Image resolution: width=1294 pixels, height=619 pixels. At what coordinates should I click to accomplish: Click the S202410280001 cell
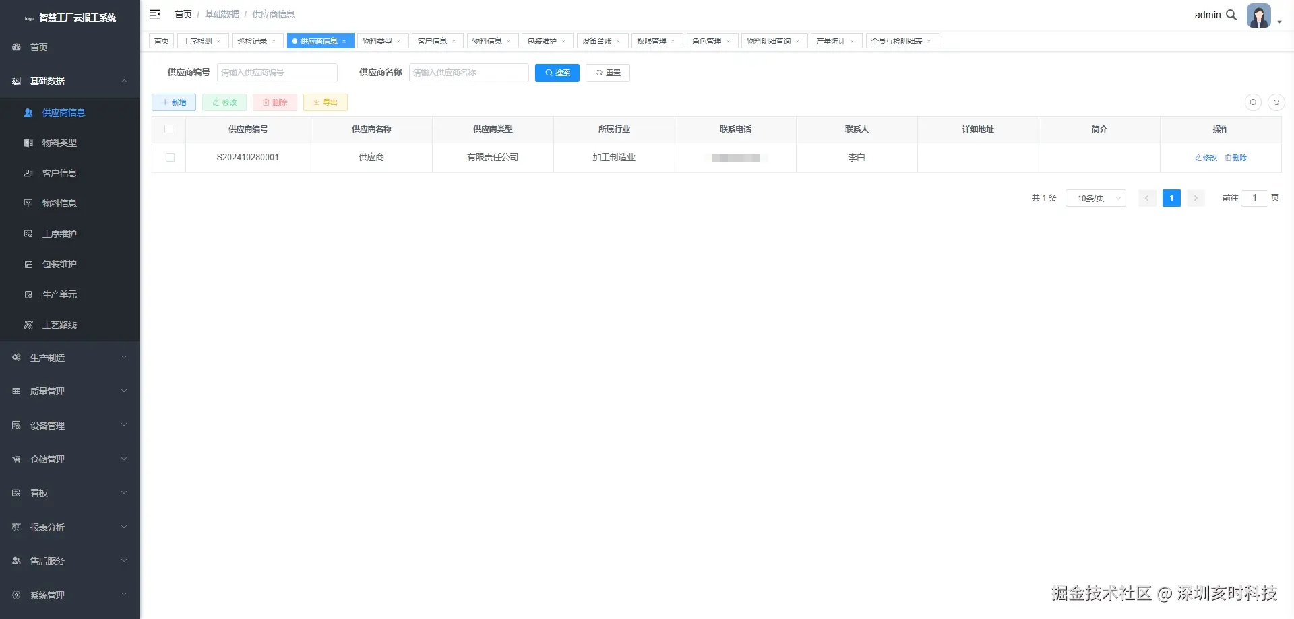248,158
